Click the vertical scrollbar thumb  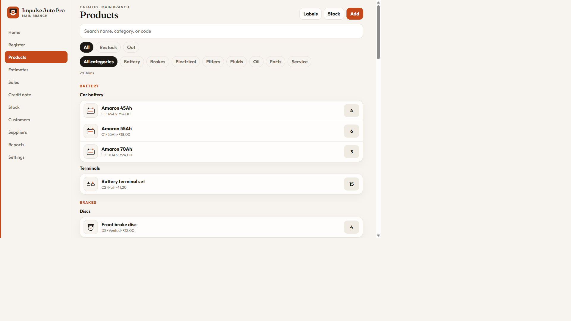(378, 32)
